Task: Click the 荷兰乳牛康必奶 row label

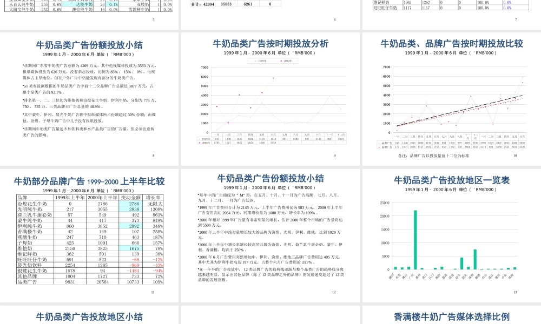Action: tap(35, 215)
